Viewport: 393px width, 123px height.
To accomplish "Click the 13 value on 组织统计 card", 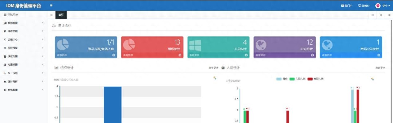I will coord(177,42).
